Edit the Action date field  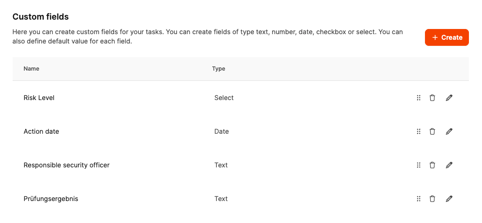pos(449,131)
